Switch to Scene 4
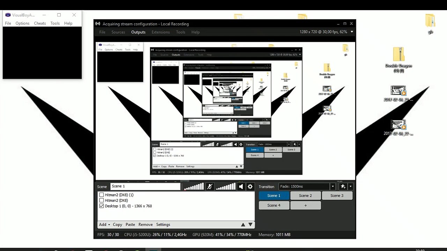 274,205
